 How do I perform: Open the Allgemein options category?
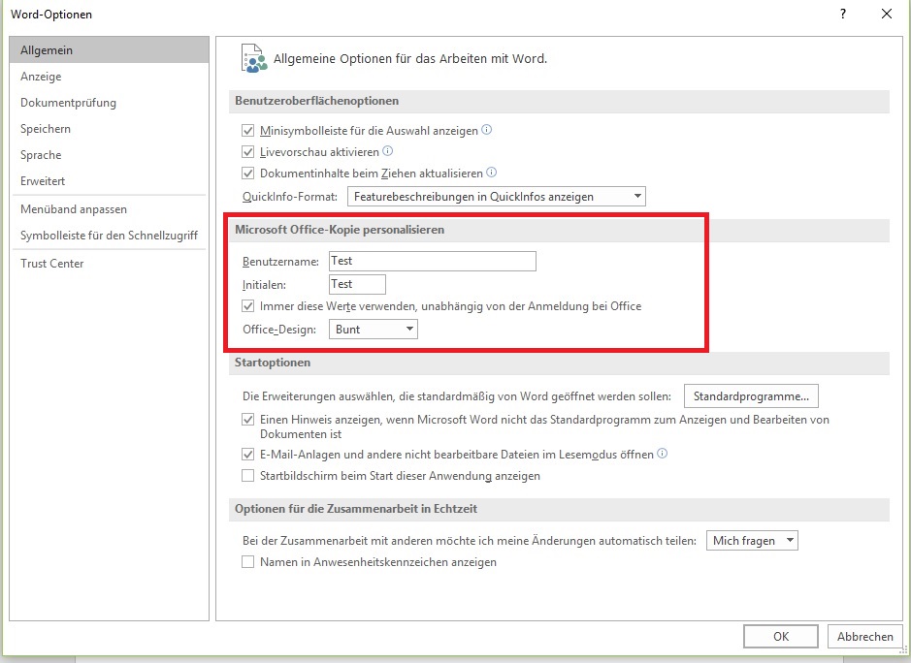coord(110,50)
